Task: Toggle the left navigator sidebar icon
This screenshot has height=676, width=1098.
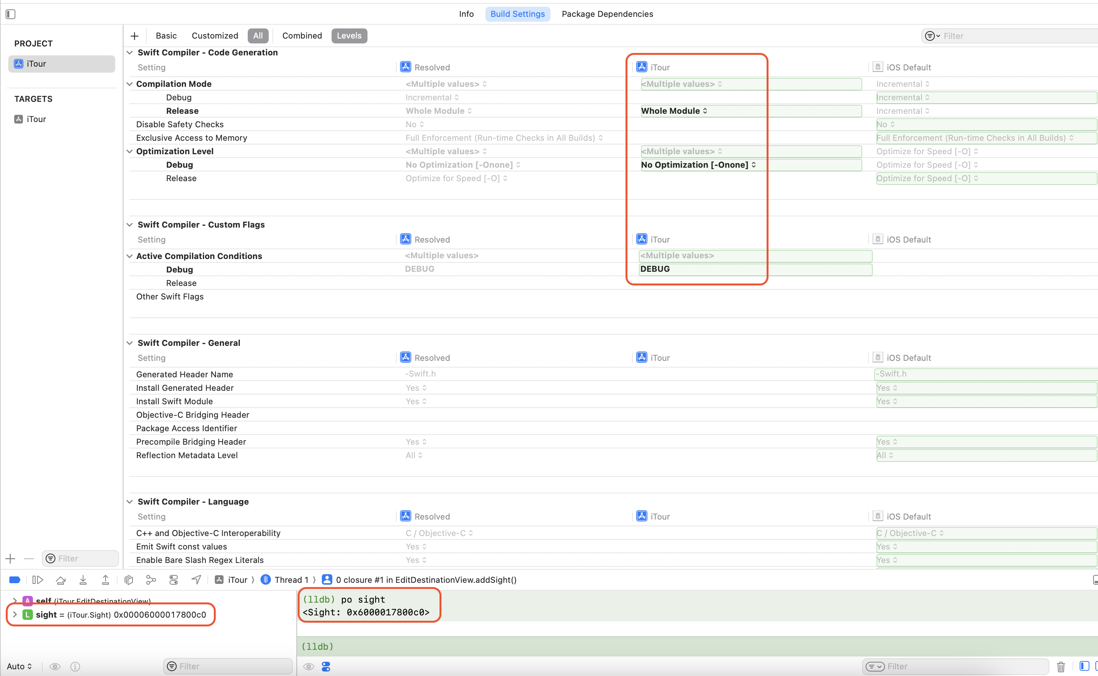Action: [x=11, y=14]
